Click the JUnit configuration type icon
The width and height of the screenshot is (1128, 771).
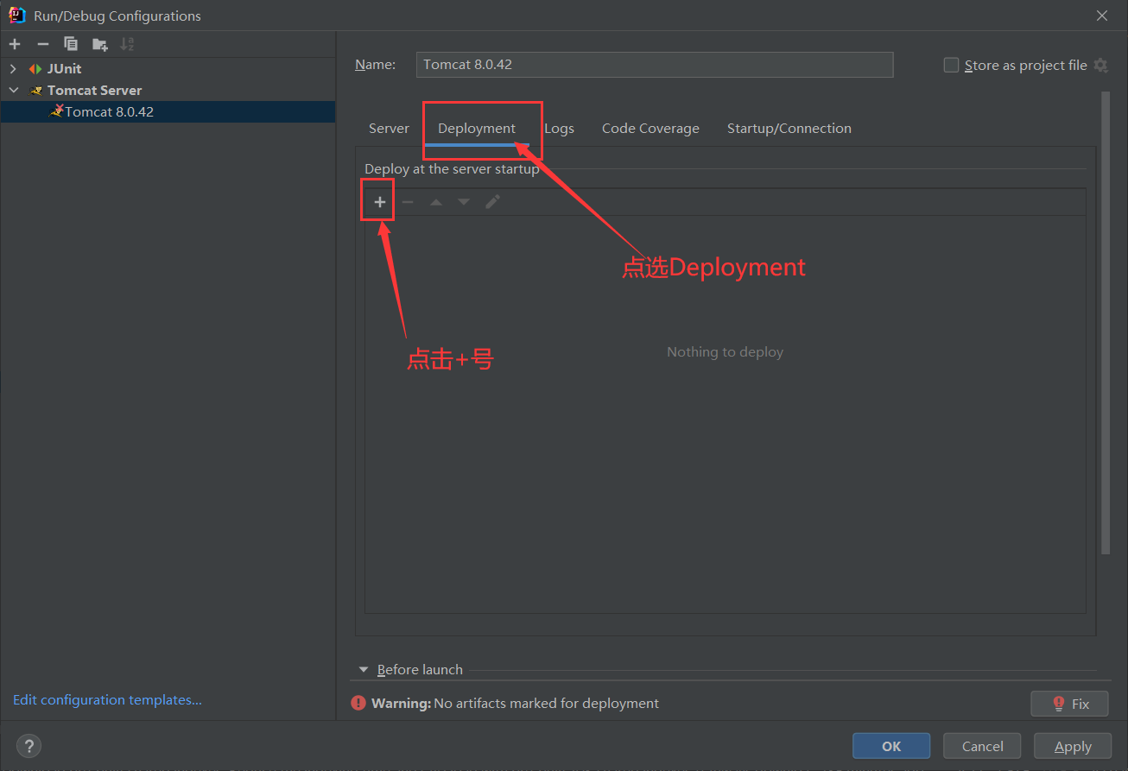[x=35, y=69]
